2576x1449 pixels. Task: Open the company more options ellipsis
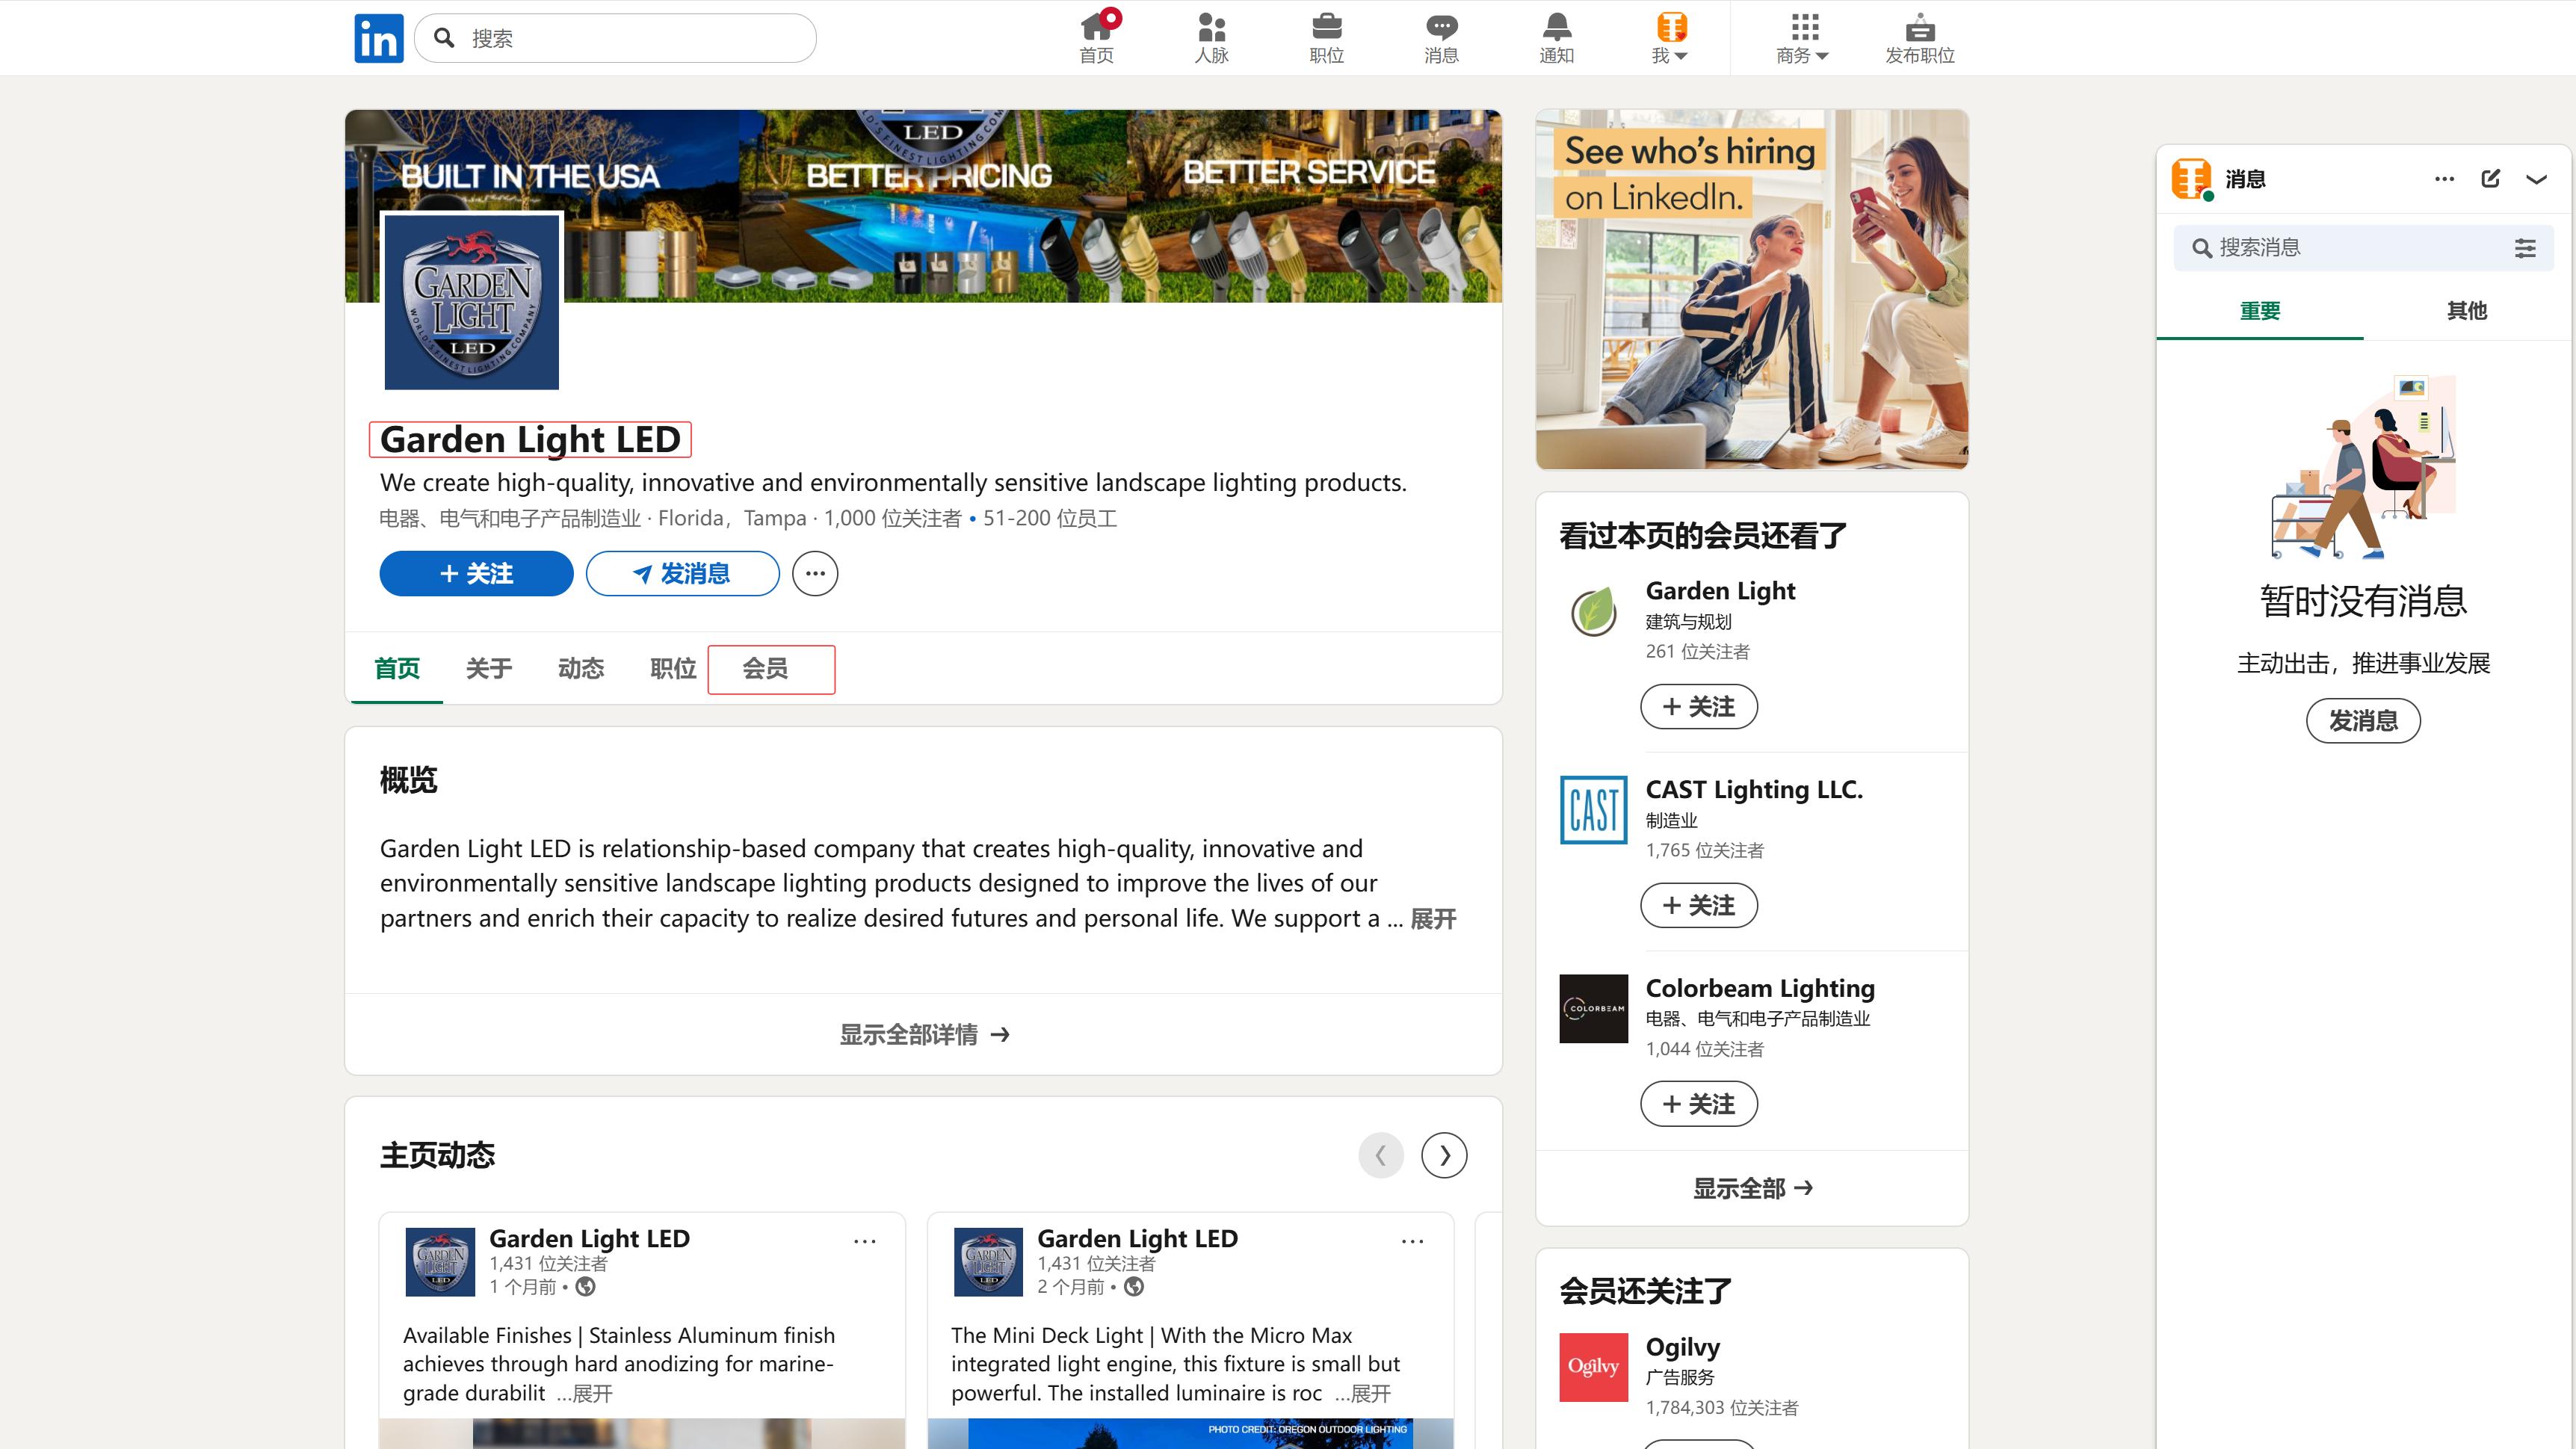(x=815, y=573)
